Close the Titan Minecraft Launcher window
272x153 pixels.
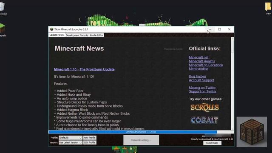pos(229,29)
